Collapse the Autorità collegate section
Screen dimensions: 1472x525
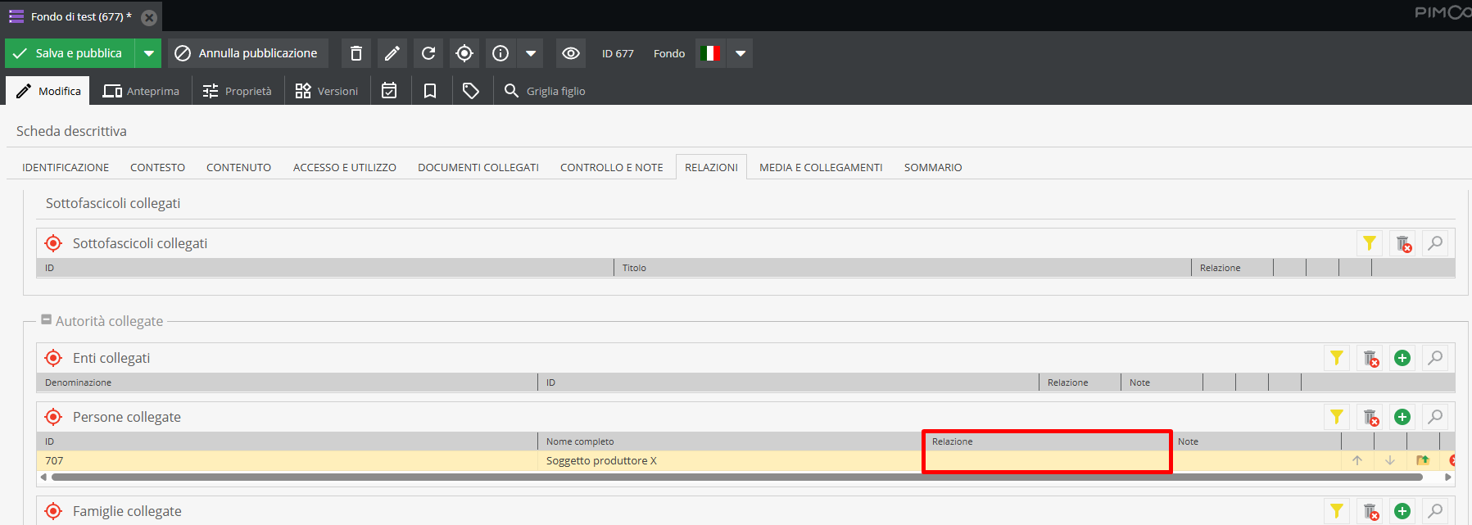(x=47, y=320)
